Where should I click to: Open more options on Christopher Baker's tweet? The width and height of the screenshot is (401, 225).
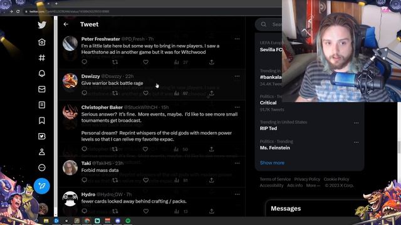[x=237, y=107]
